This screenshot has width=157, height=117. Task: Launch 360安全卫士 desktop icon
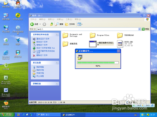point(18,17)
